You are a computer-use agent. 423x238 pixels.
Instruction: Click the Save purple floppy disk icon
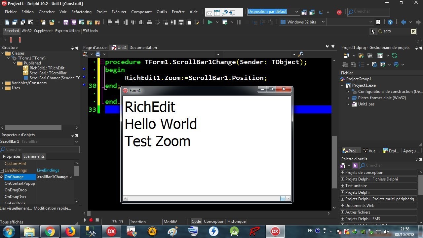click(x=66, y=22)
